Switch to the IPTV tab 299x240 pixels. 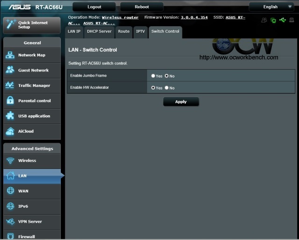pyautogui.click(x=140, y=32)
